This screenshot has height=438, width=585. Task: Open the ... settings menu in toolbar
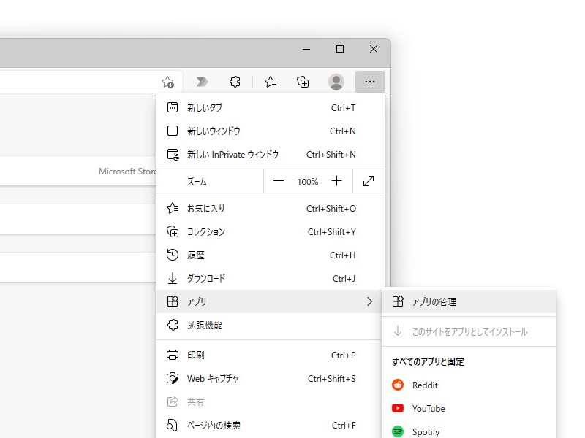coord(369,82)
